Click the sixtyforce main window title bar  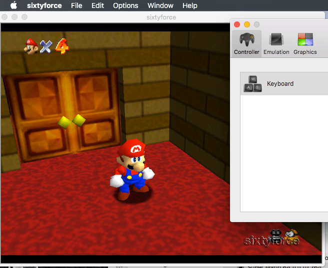[x=161, y=17]
